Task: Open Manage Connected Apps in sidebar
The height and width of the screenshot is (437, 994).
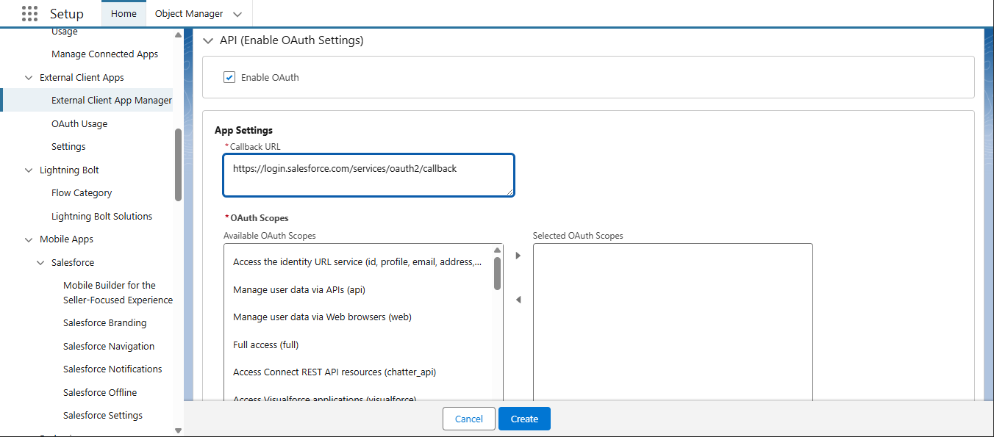Action: pyautogui.click(x=104, y=54)
